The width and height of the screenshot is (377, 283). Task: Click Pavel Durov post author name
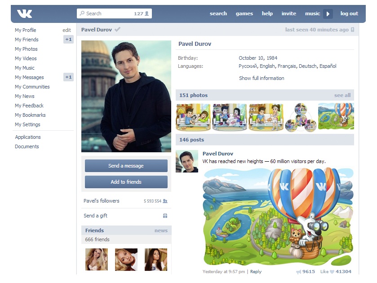[217, 154]
